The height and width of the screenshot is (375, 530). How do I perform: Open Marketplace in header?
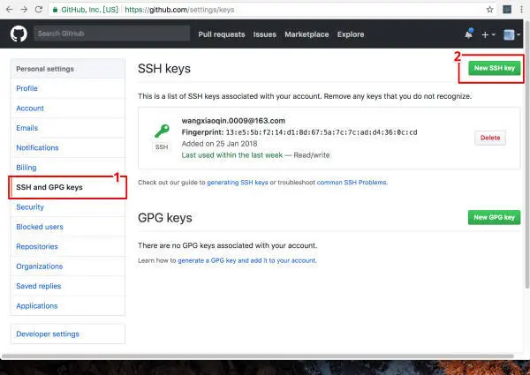[307, 34]
